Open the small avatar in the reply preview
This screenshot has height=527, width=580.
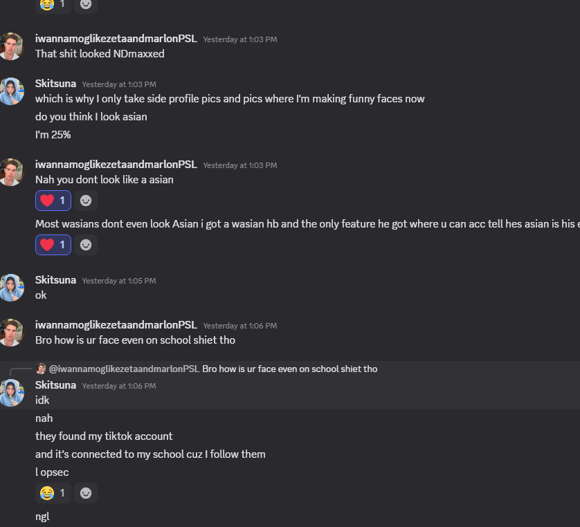click(41, 369)
